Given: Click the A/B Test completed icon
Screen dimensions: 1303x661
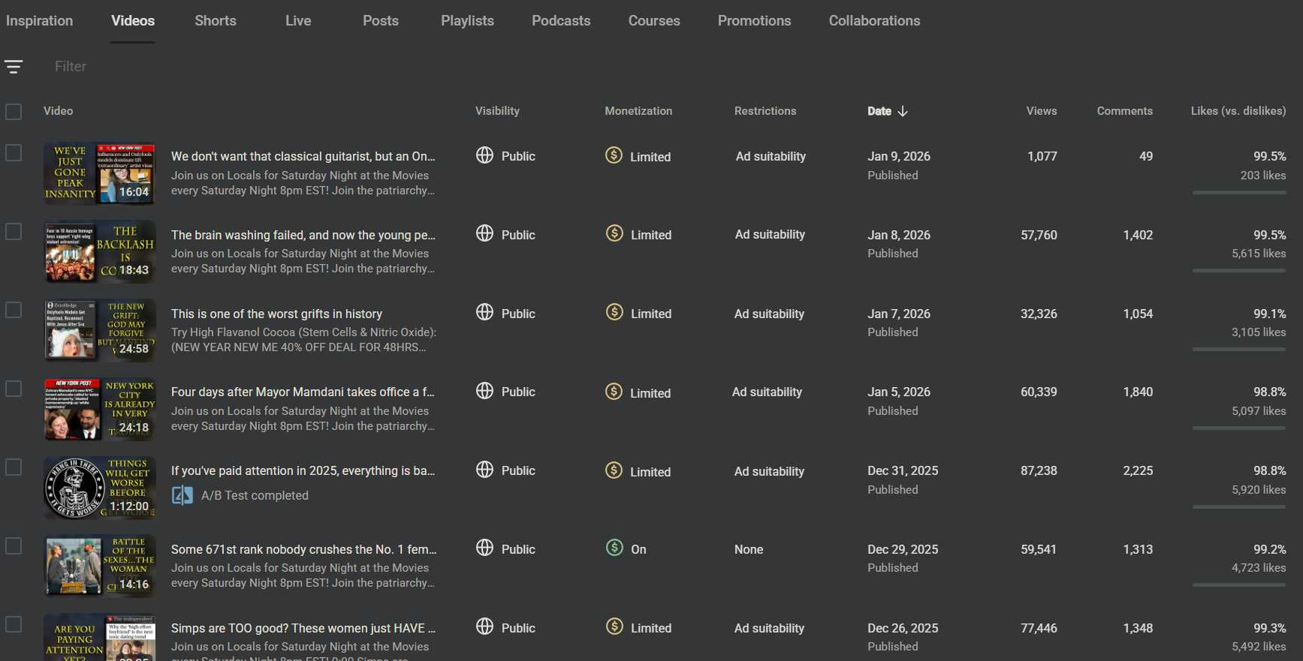Looking at the screenshot, I should tap(182, 495).
